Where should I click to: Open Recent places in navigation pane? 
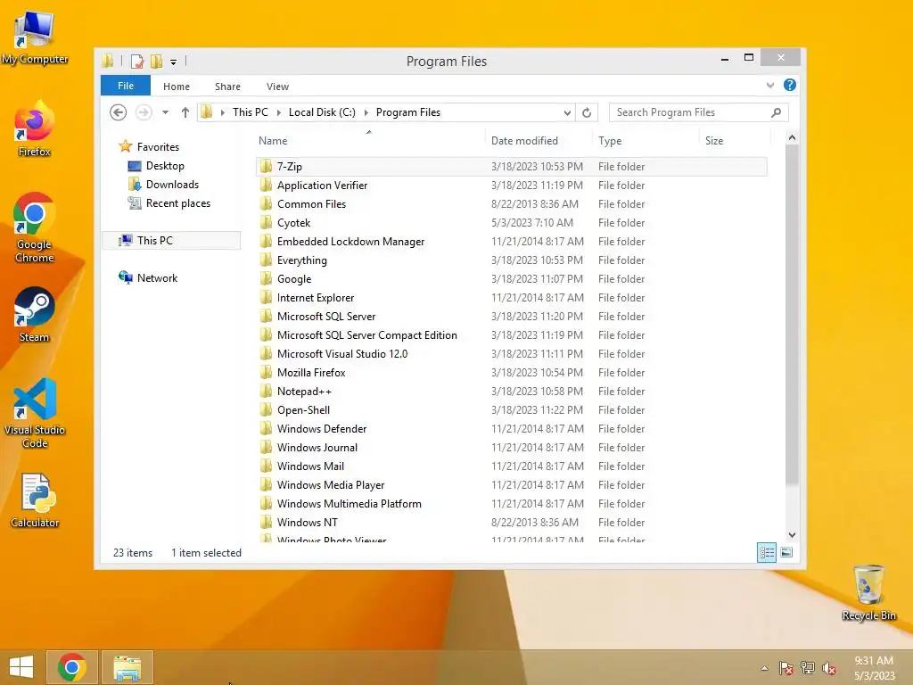click(178, 203)
